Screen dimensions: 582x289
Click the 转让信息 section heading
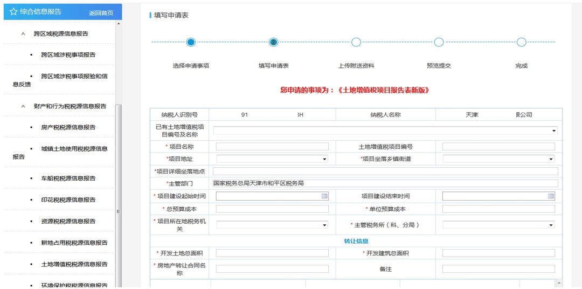pos(356,241)
